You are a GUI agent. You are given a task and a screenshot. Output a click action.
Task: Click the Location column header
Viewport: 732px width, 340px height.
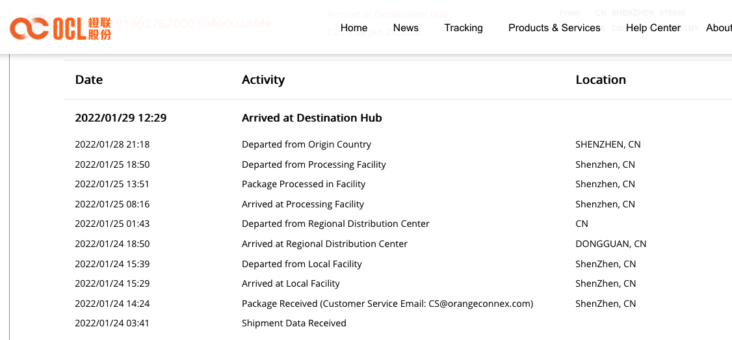(x=601, y=80)
